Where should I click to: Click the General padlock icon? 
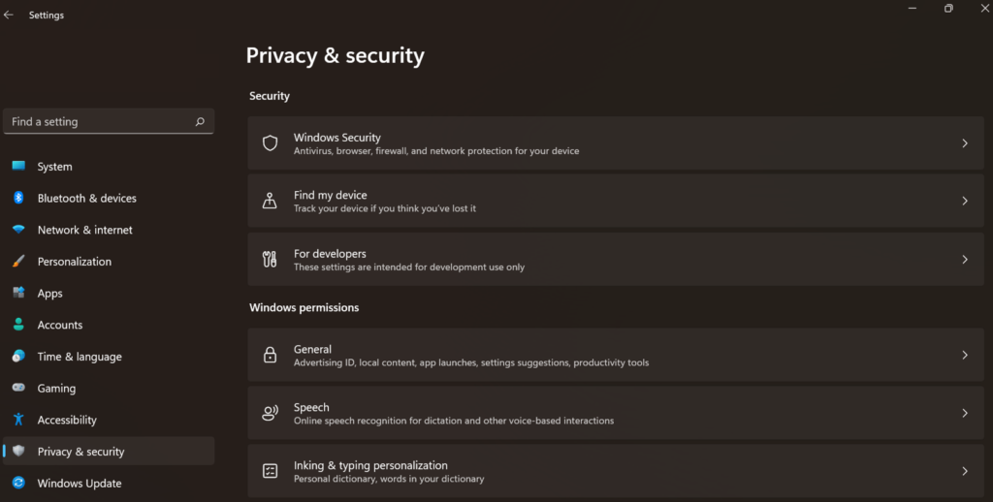click(x=270, y=355)
